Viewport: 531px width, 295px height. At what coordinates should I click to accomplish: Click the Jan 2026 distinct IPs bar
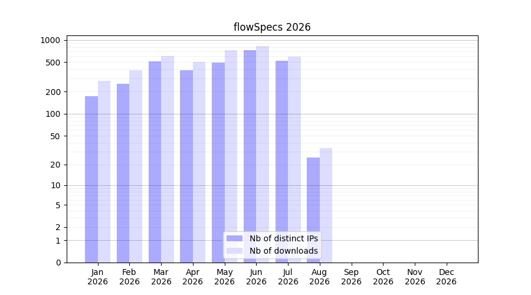pyautogui.click(x=91, y=179)
